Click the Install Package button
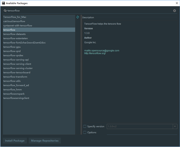The image size is (180, 147). pyautogui.click(x=15, y=141)
